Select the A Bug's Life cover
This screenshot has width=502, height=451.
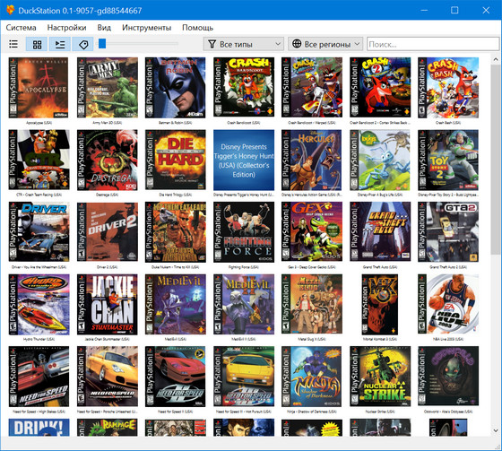coord(380,160)
